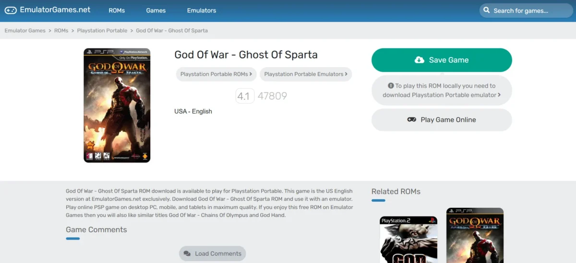Click the speech bubbles icon on Load Comments
Screen dimensions: 576x263
pos(188,253)
